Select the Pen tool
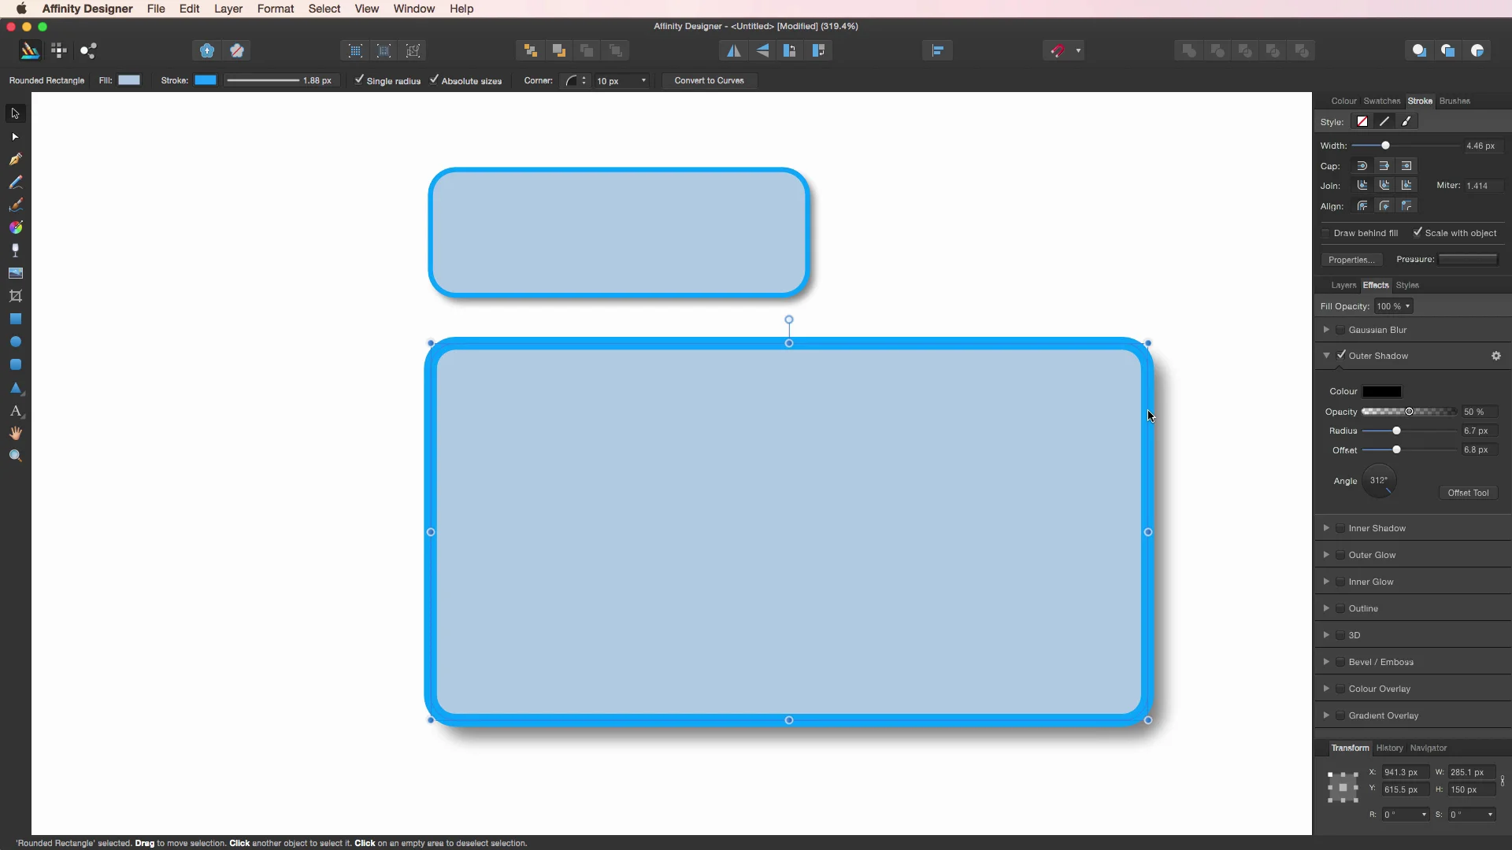 click(15, 159)
